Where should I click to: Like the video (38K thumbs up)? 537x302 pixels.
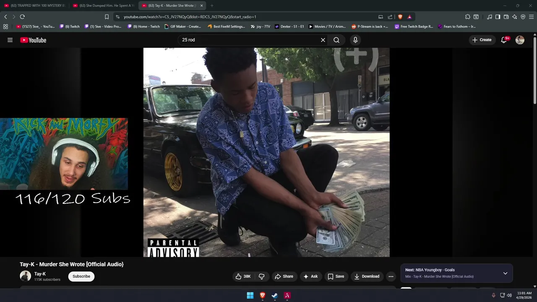(x=243, y=276)
